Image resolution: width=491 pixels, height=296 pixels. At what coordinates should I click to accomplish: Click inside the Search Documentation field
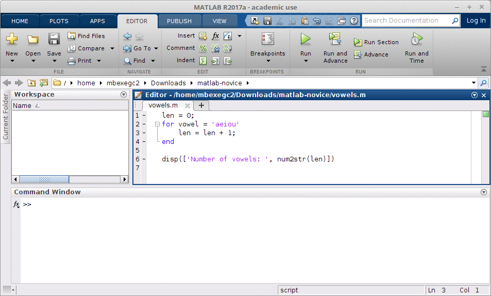pyautogui.click(x=407, y=20)
